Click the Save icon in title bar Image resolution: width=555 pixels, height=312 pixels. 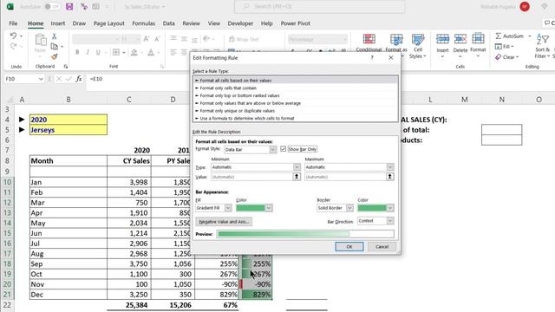(x=69, y=7)
